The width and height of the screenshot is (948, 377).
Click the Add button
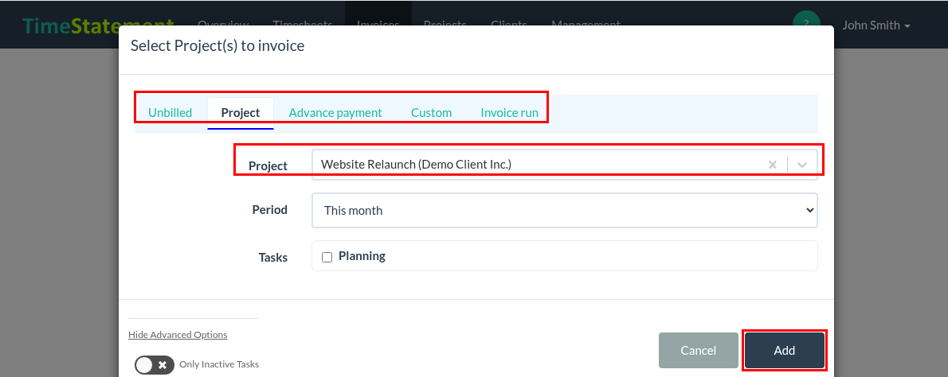(x=785, y=351)
